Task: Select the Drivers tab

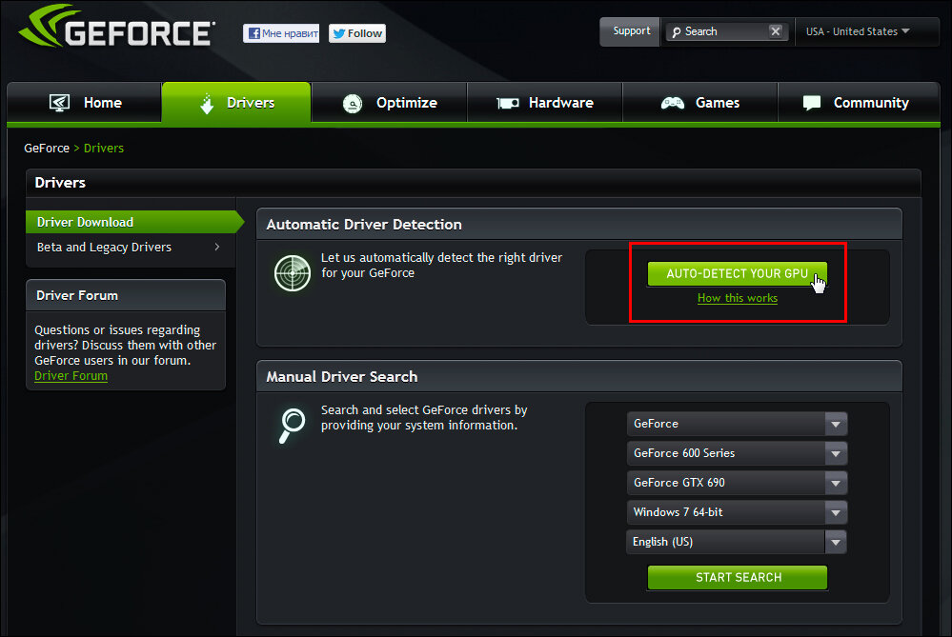Action: click(236, 103)
